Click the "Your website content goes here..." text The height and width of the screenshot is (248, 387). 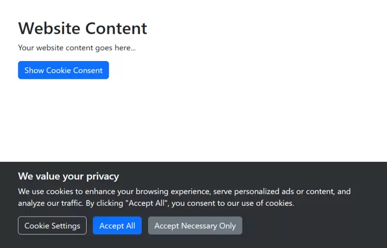point(77,48)
